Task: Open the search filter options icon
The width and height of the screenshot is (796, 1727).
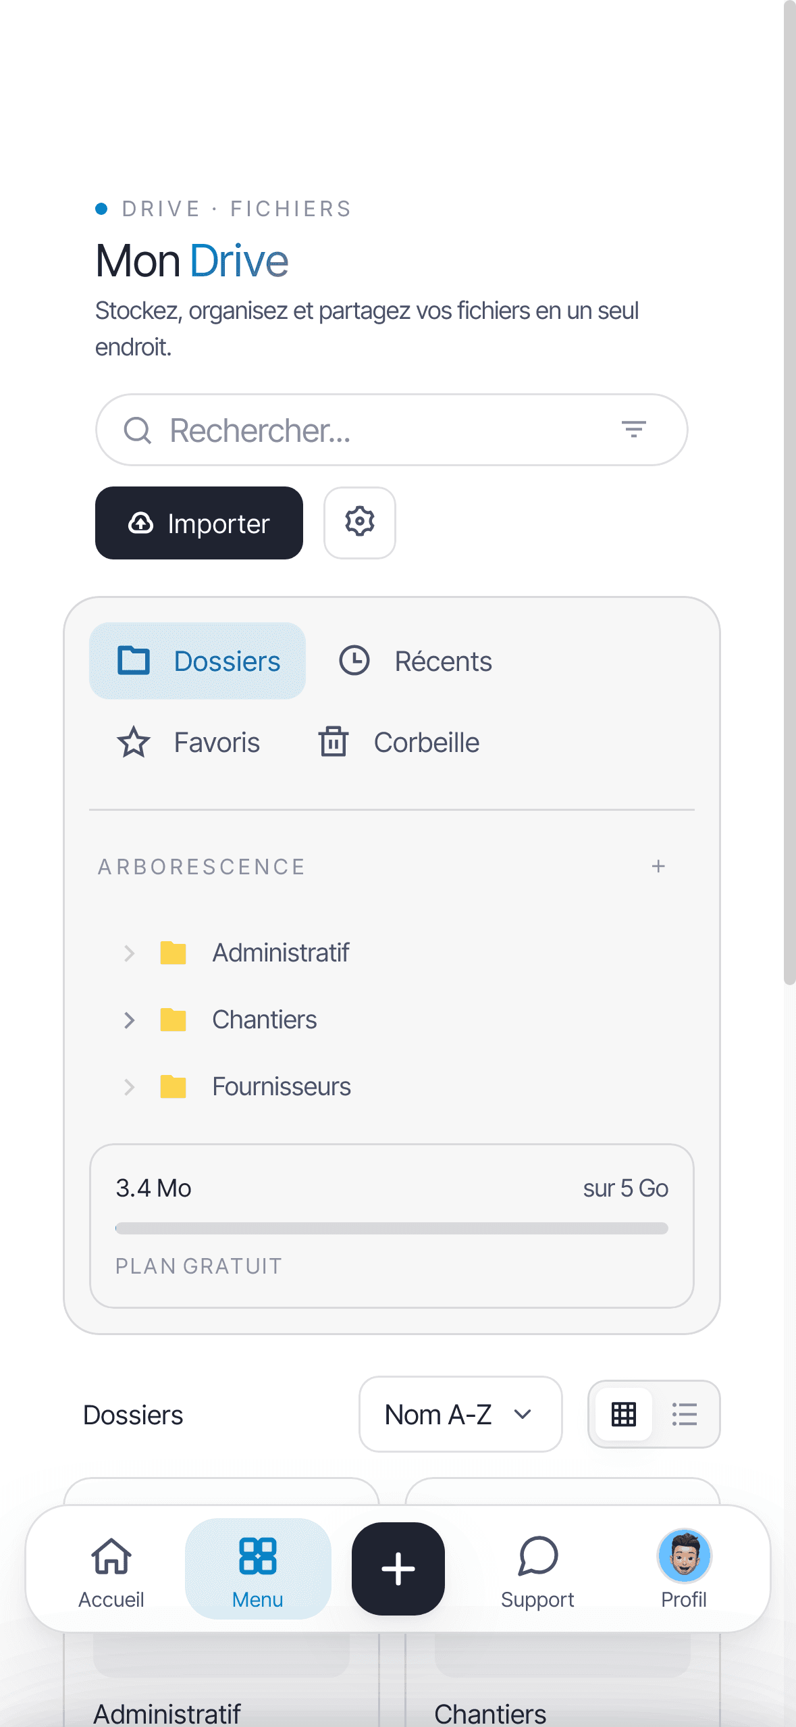Action: point(633,429)
